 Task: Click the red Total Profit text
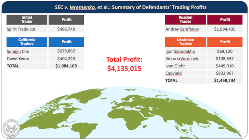pyautogui.click(x=124, y=60)
